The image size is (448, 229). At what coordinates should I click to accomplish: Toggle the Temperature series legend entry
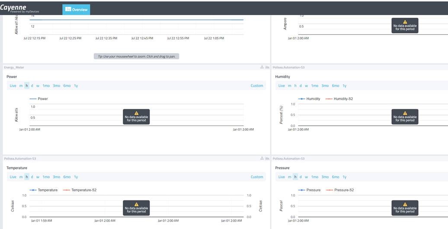click(x=43, y=190)
